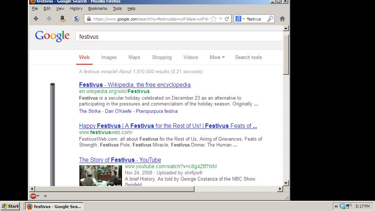Click the blue S toolbar icon

point(76,19)
